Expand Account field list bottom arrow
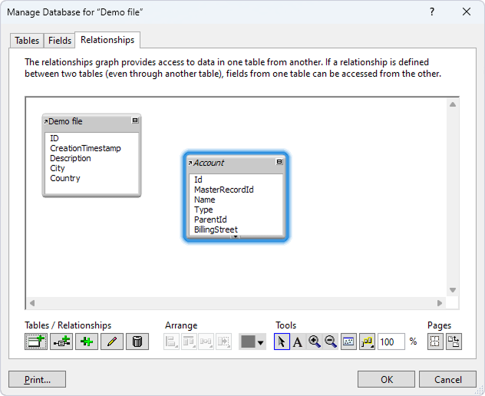This screenshot has width=485, height=396. pos(236,236)
